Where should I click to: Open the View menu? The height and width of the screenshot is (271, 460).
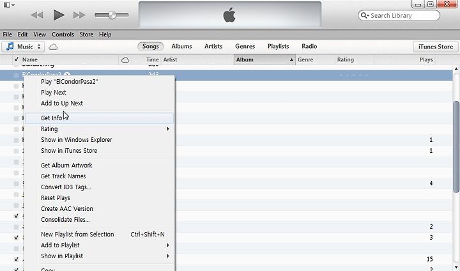click(x=40, y=35)
